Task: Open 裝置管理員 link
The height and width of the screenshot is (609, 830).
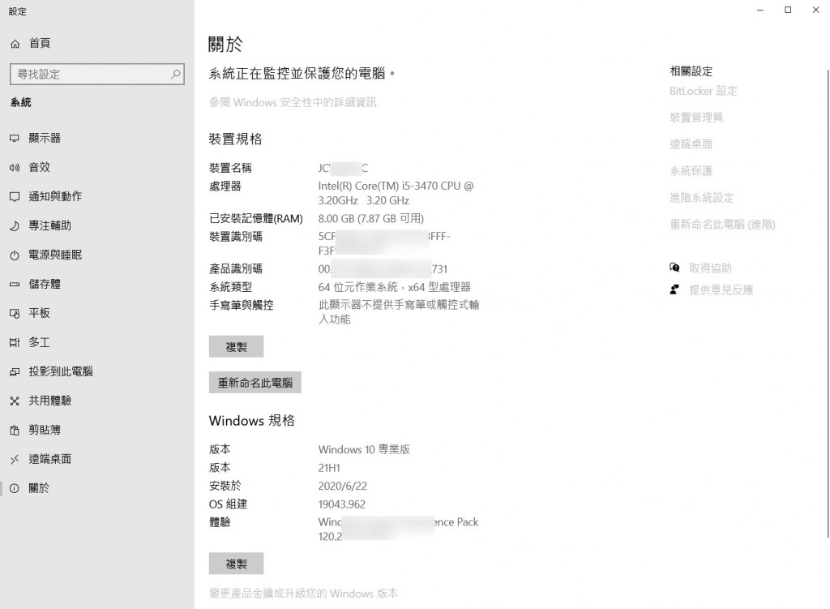Action: 696,118
